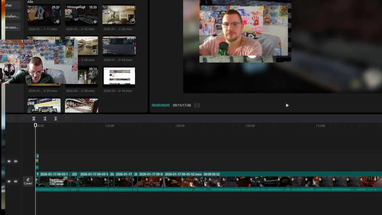Click file name 2026-01-...0-32.mov

(x=118, y=60)
